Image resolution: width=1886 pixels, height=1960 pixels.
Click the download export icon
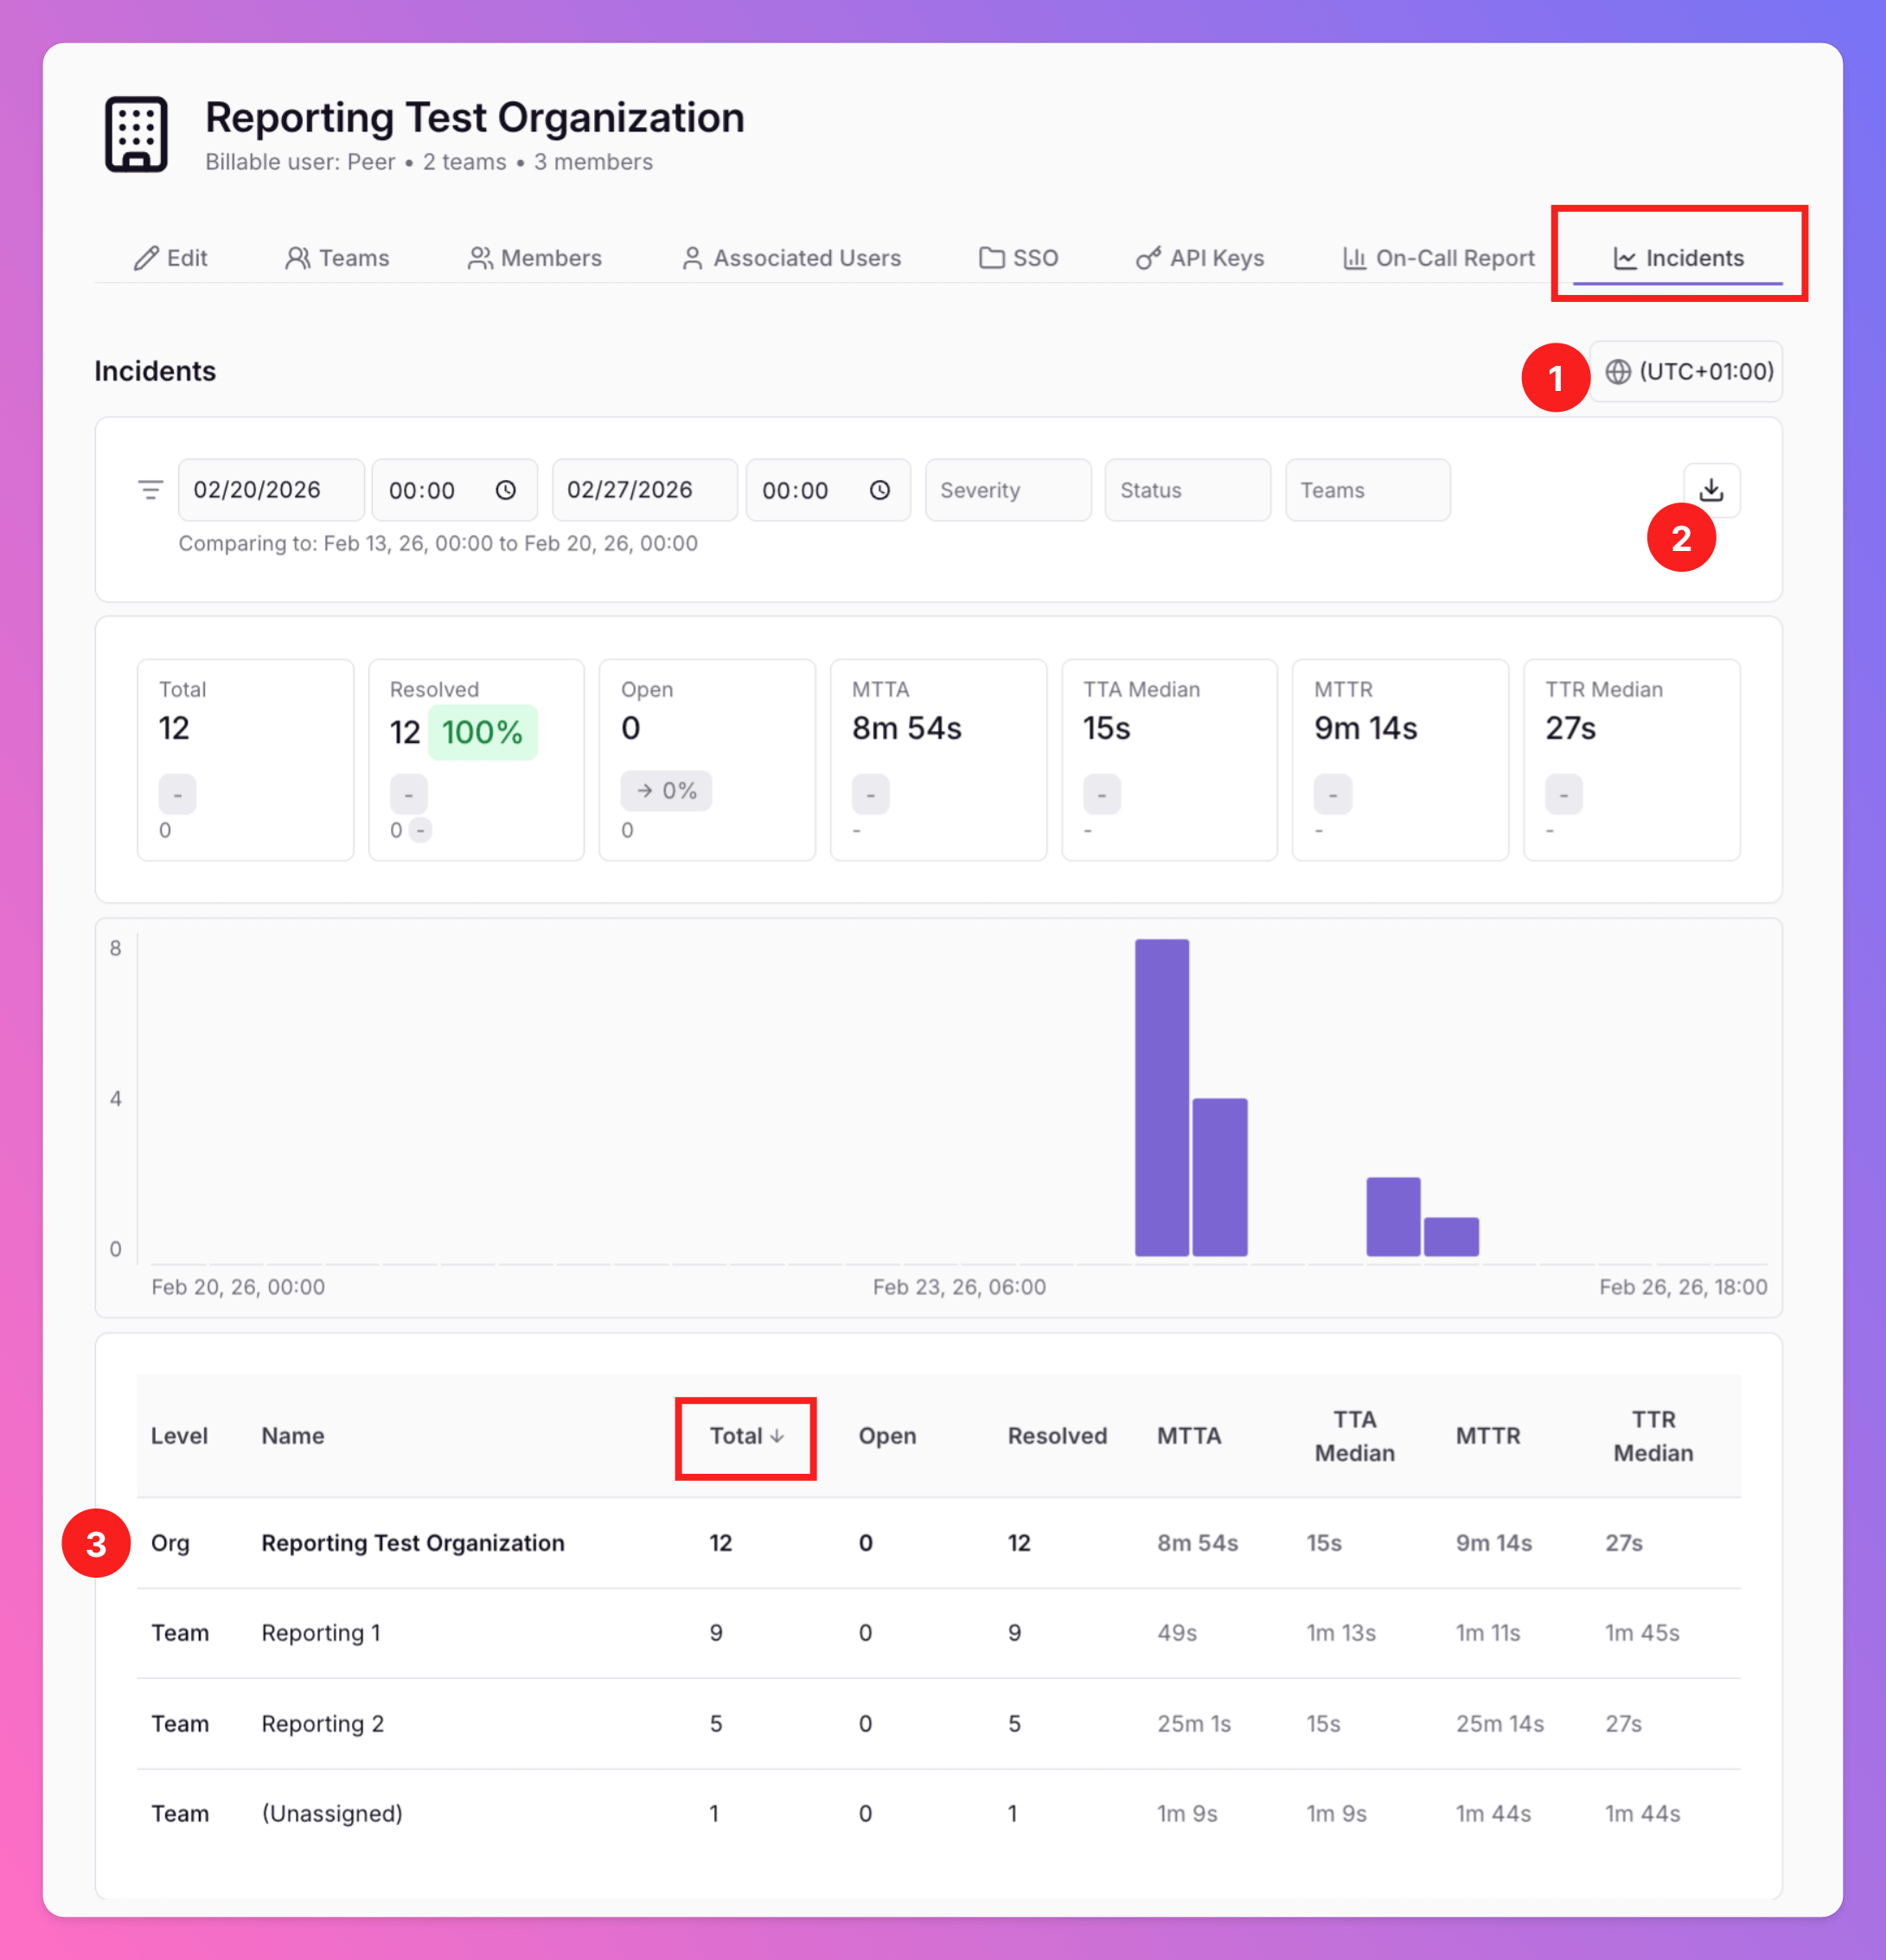[1711, 490]
